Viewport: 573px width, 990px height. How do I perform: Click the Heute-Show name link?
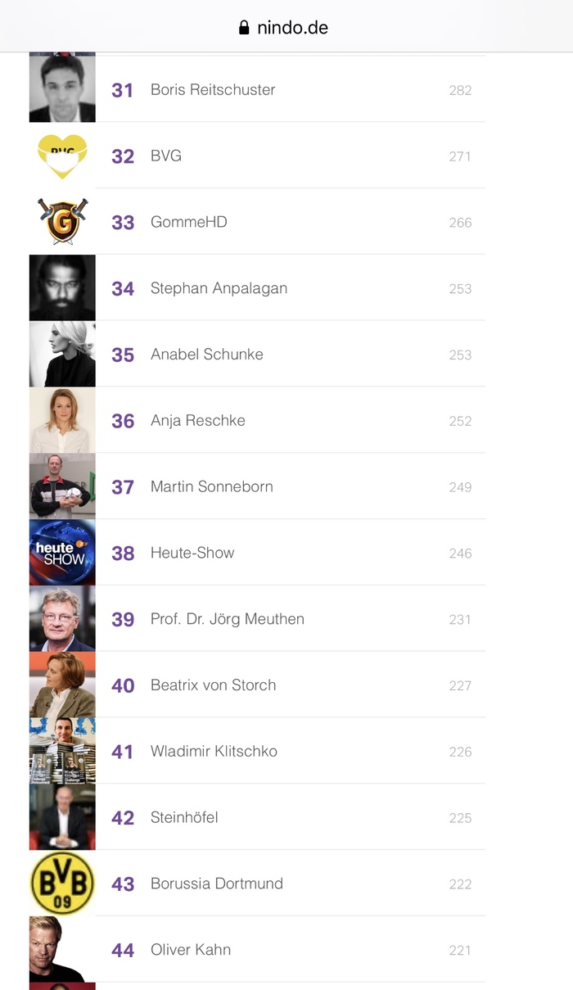(192, 553)
